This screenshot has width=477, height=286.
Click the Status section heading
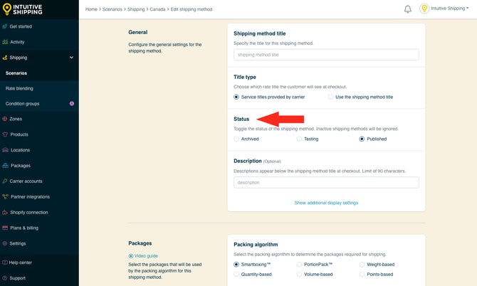pos(241,119)
